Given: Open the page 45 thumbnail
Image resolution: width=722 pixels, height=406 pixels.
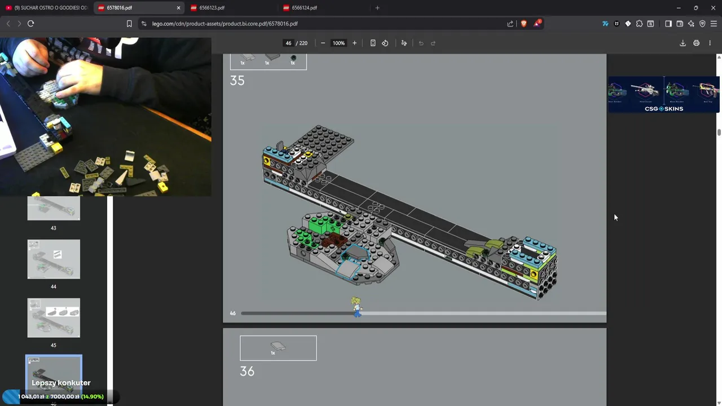Looking at the screenshot, I should tap(54, 318).
